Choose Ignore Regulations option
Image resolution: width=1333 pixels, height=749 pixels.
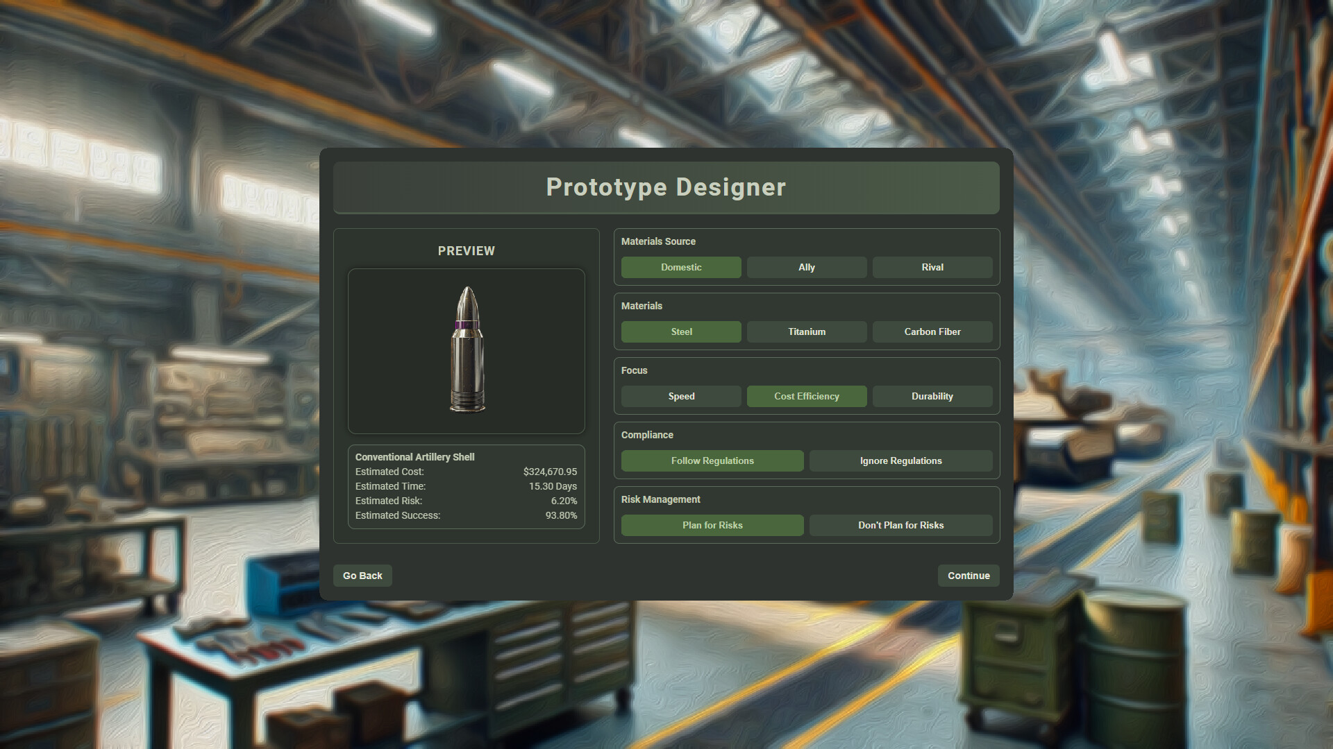click(900, 460)
